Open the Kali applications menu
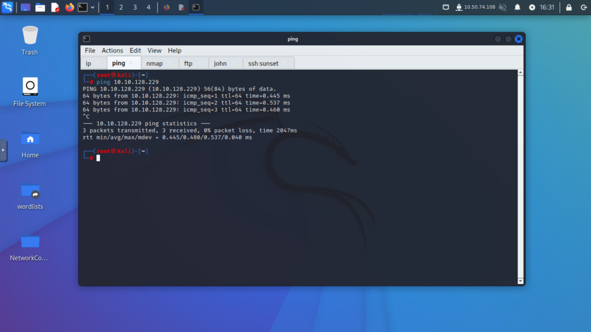This screenshot has height=332, width=591. coord(8,7)
